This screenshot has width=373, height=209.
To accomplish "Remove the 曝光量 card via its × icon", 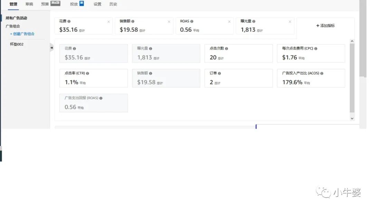I will (289, 21).
